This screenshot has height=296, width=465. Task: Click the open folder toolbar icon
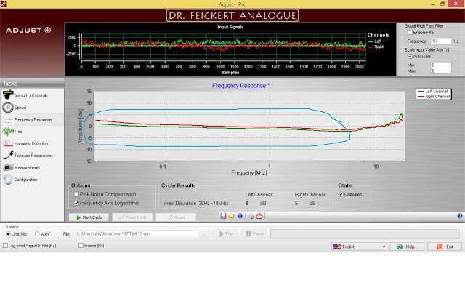pos(232,216)
